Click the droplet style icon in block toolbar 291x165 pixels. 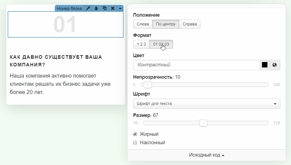coord(96,8)
